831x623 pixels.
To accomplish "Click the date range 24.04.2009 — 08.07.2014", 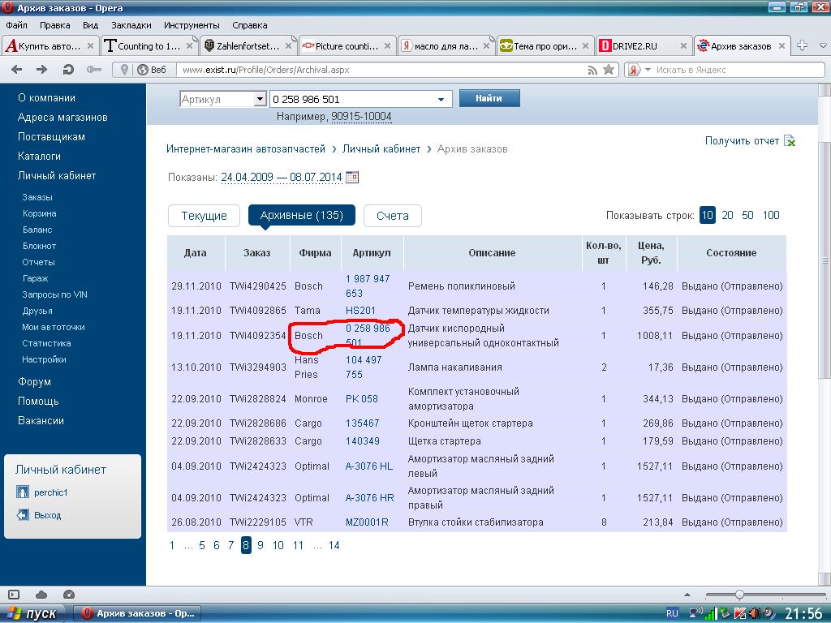I will [282, 177].
